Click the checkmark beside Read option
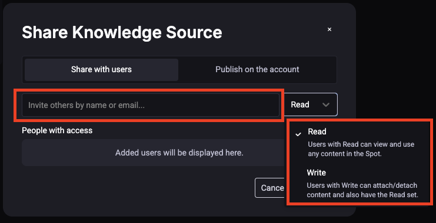This screenshot has width=436, height=223. 298,134
